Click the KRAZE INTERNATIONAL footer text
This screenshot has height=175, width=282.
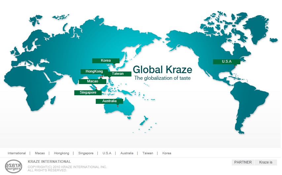point(49,161)
